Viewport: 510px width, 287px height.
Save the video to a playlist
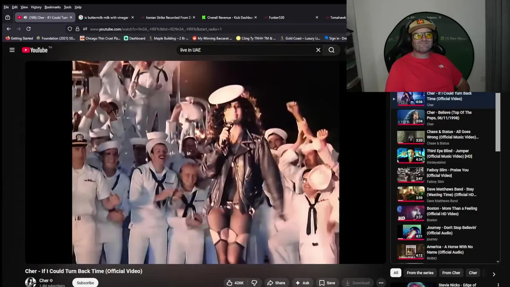[327, 283]
